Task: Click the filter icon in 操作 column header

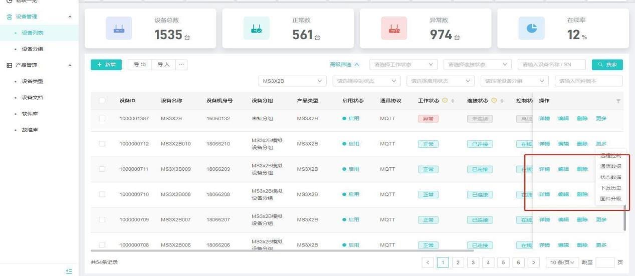Action: [x=618, y=101]
